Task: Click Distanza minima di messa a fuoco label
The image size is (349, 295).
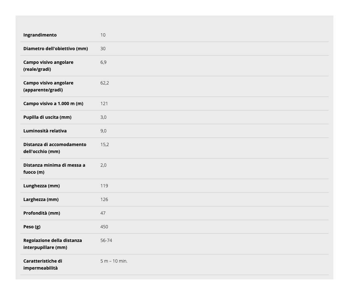Action: point(54,169)
